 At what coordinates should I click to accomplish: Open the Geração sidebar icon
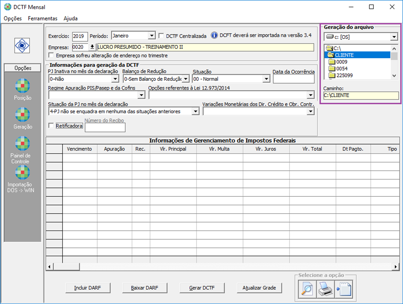point(23,114)
